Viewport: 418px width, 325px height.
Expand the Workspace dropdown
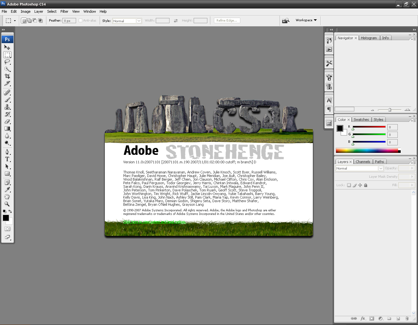(306, 20)
